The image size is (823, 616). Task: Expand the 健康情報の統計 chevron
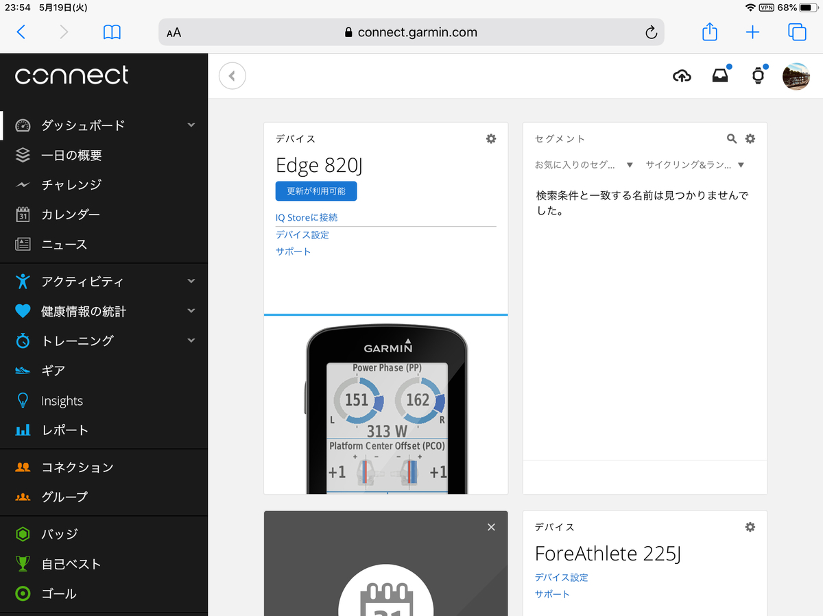point(191,310)
